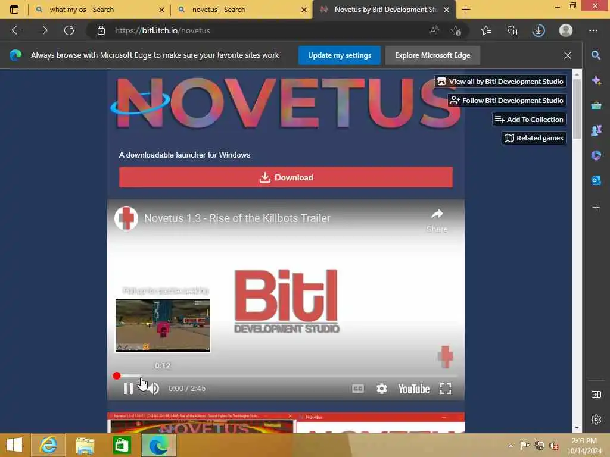Viewport: 610px width, 457px height.
Task: Select the Novetus by Bitl Development tab
Action: 385,10
